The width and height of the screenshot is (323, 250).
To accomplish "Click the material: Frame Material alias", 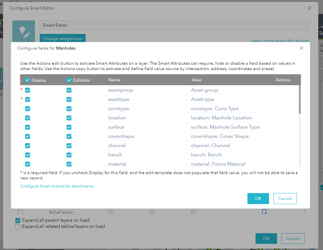I will [x=218, y=164].
